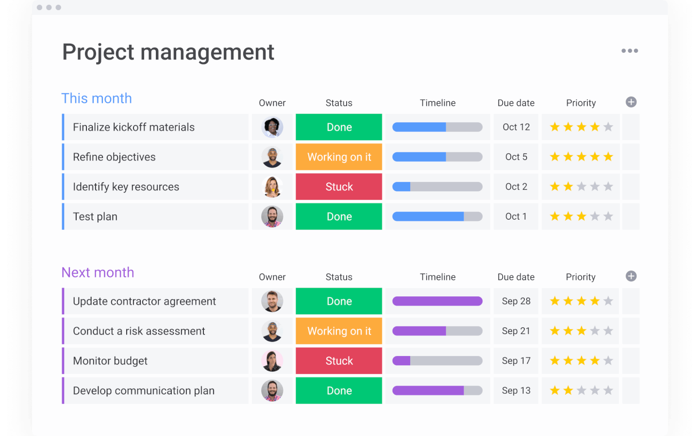Image resolution: width=699 pixels, height=436 pixels.
Task: Click timeline bar for Develop communication plan
Action: (x=437, y=390)
